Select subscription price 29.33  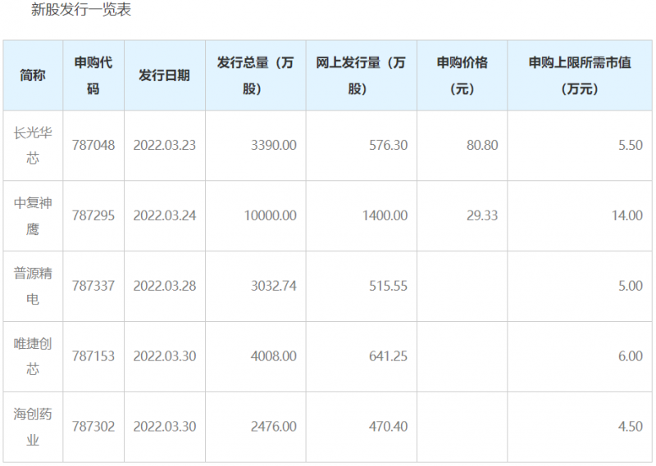click(482, 215)
